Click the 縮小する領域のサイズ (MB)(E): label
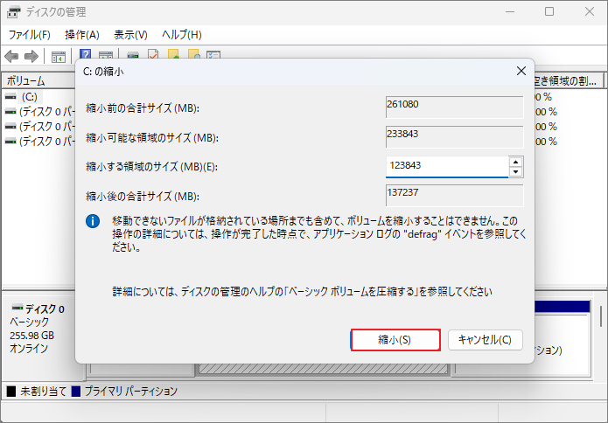 tap(151, 167)
